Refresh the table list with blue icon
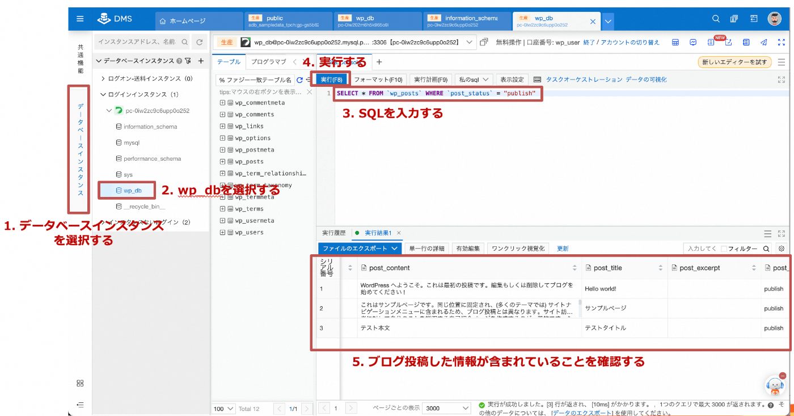Image resolution: width=794 pixels, height=416 pixels. 300,80
